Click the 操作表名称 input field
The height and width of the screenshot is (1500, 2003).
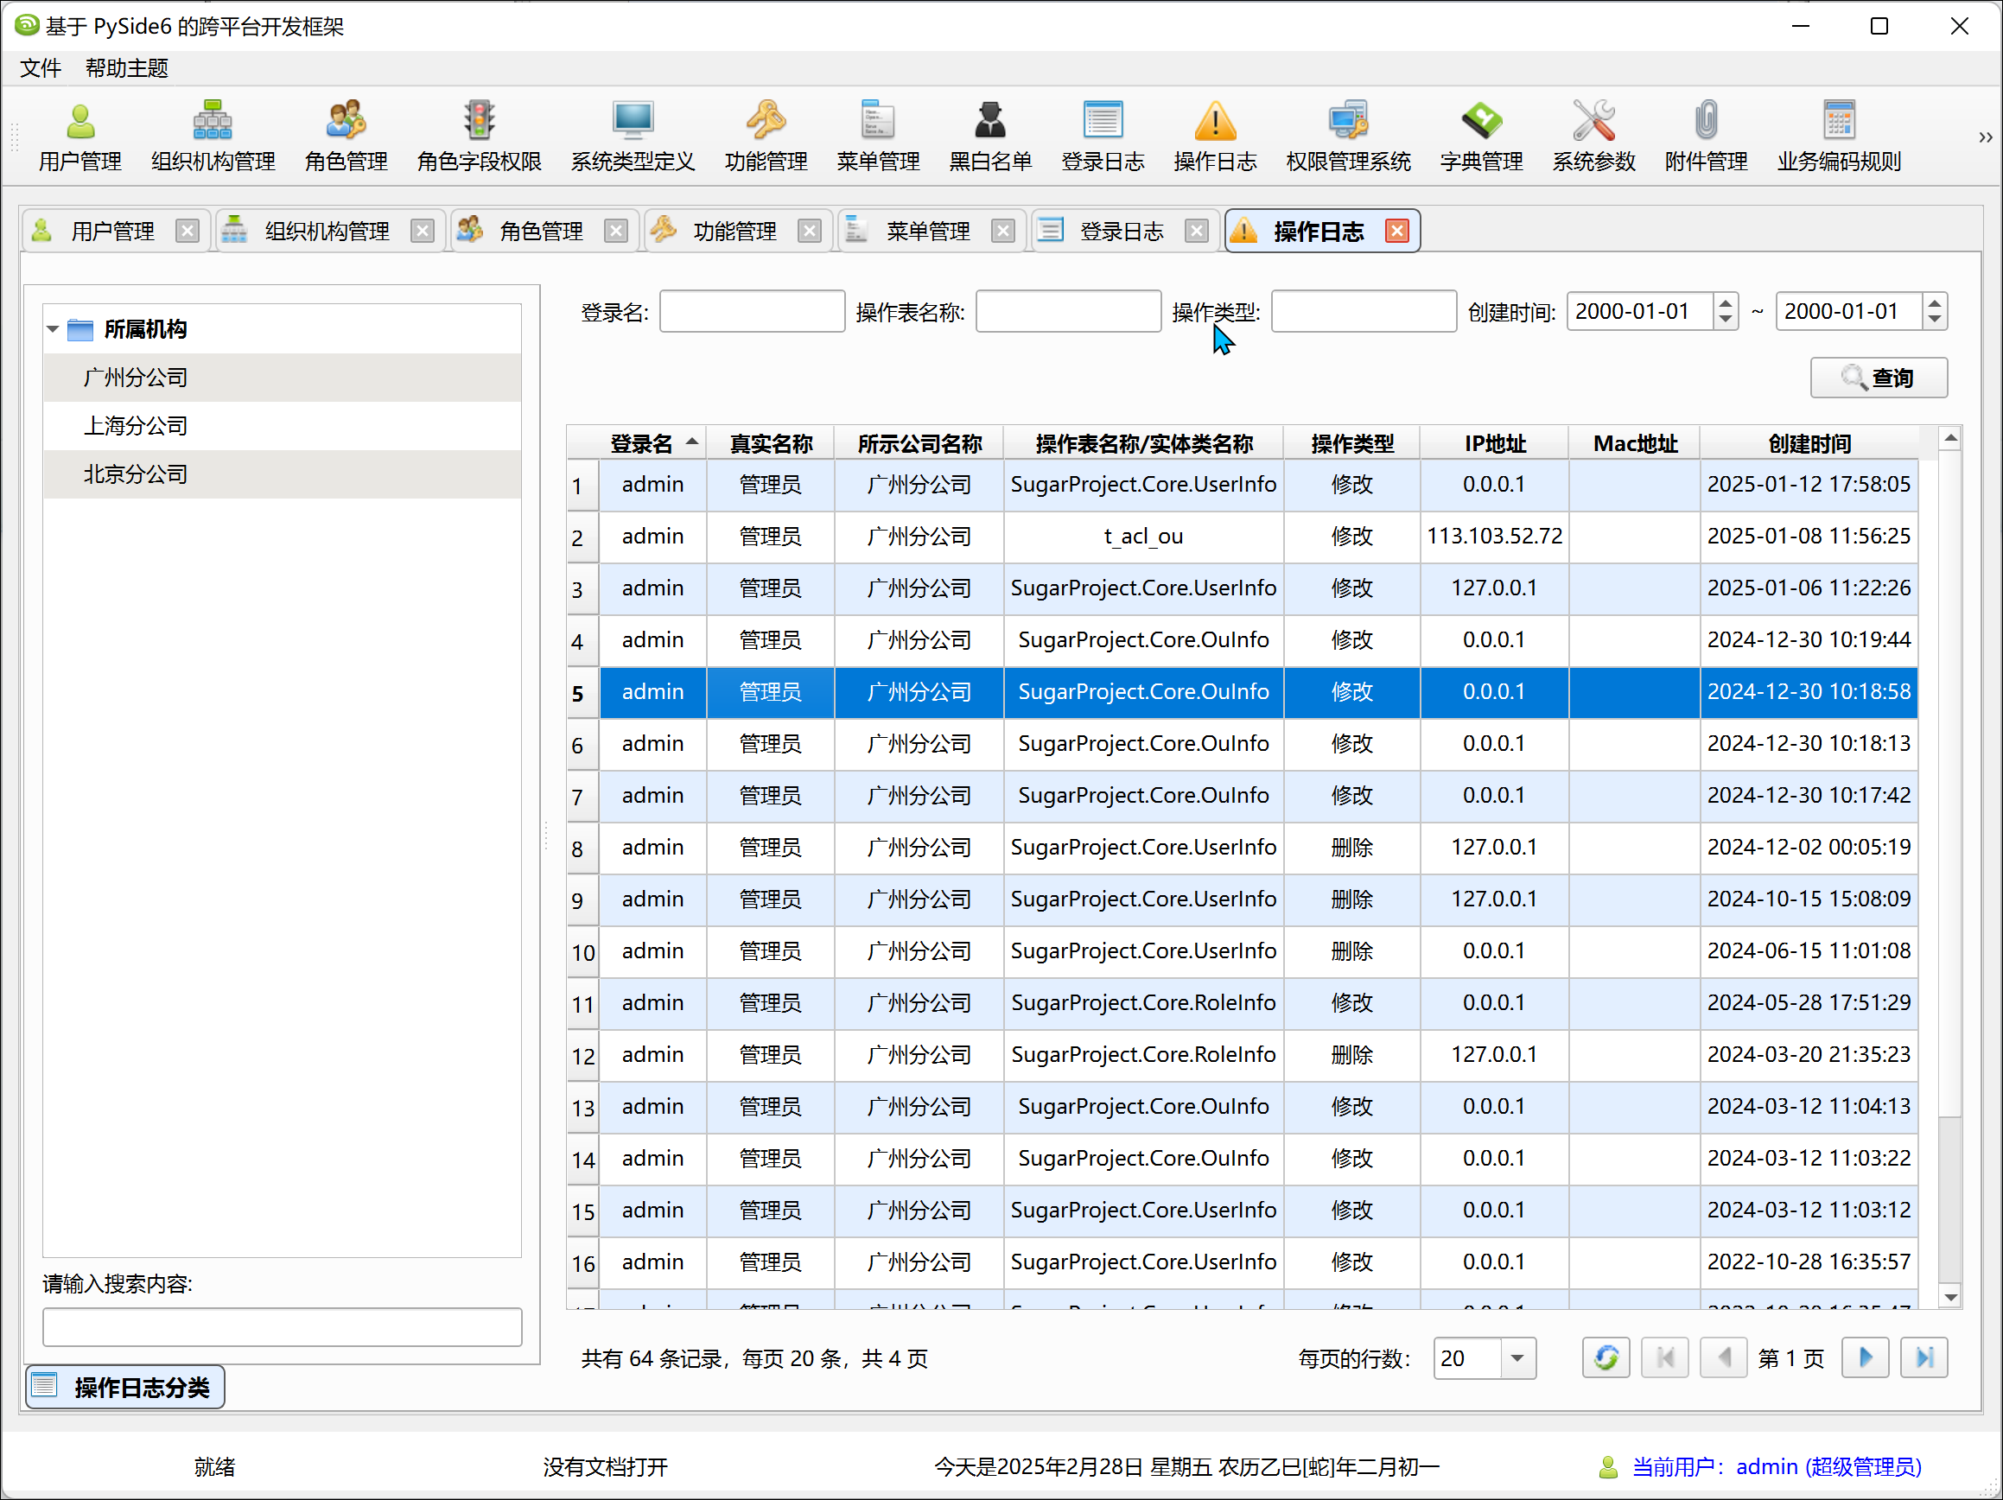click(1069, 311)
